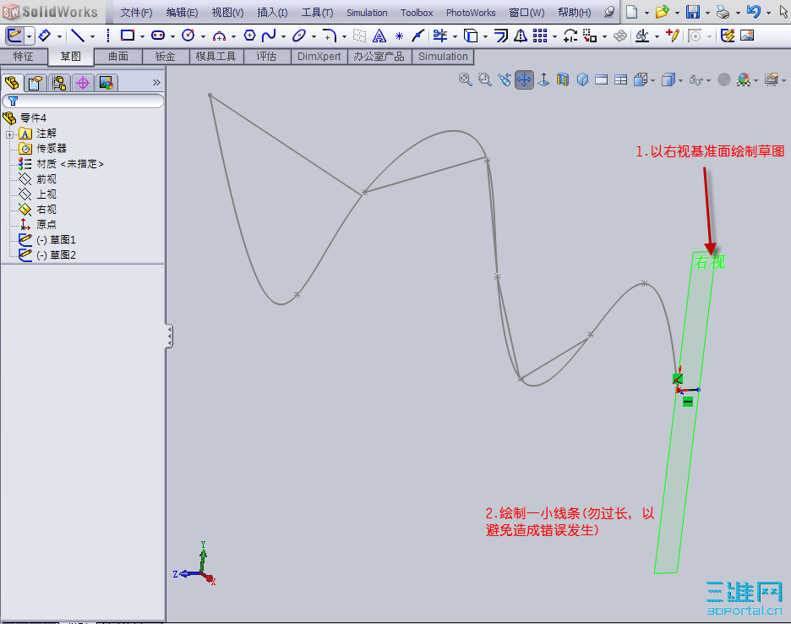Open the ConfigurationManager panel tab
The image size is (791, 624).
point(59,83)
